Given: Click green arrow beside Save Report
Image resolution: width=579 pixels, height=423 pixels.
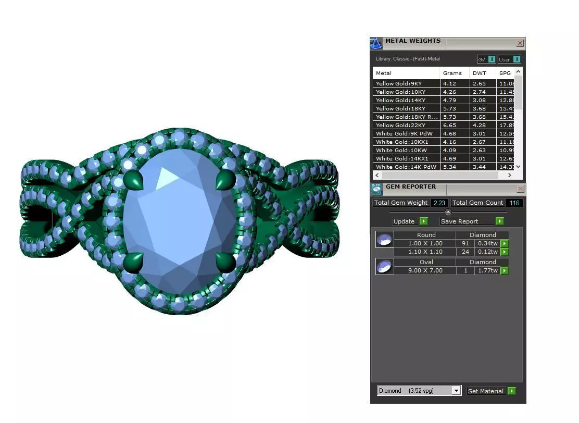Looking at the screenshot, I should 500,221.
